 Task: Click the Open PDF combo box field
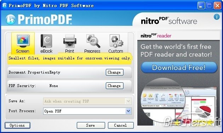pos(87,111)
